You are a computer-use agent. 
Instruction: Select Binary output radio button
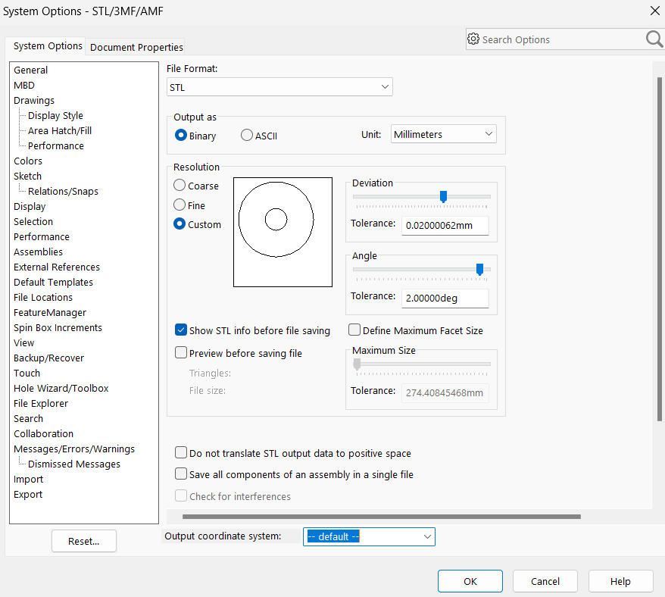coord(181,136)
